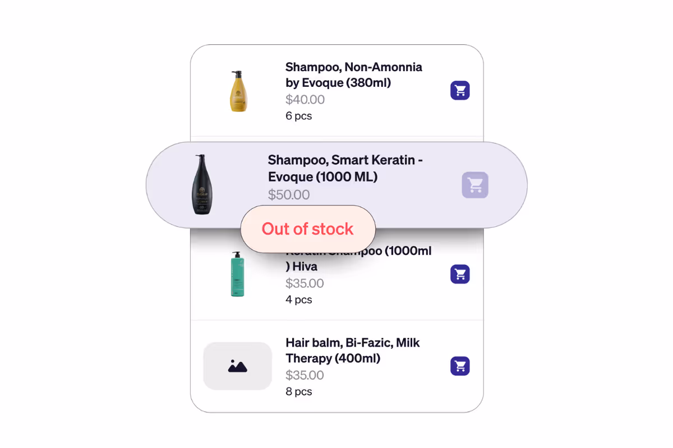Click the 8 pcs label for Hair balm
673x448 pixels.
[x=298, y=391]
